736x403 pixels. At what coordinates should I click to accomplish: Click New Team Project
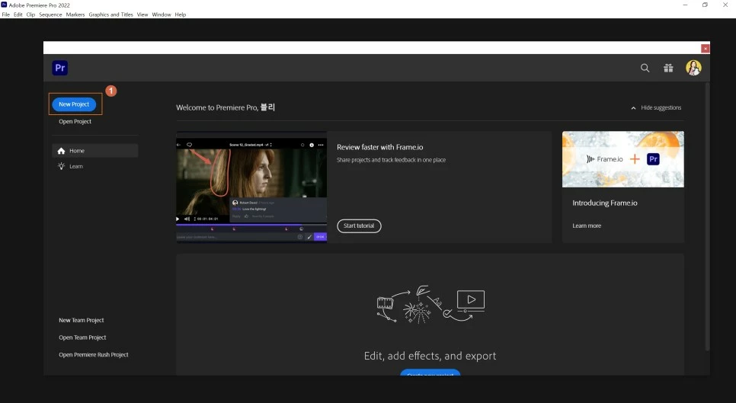click(x=82, y=321)
